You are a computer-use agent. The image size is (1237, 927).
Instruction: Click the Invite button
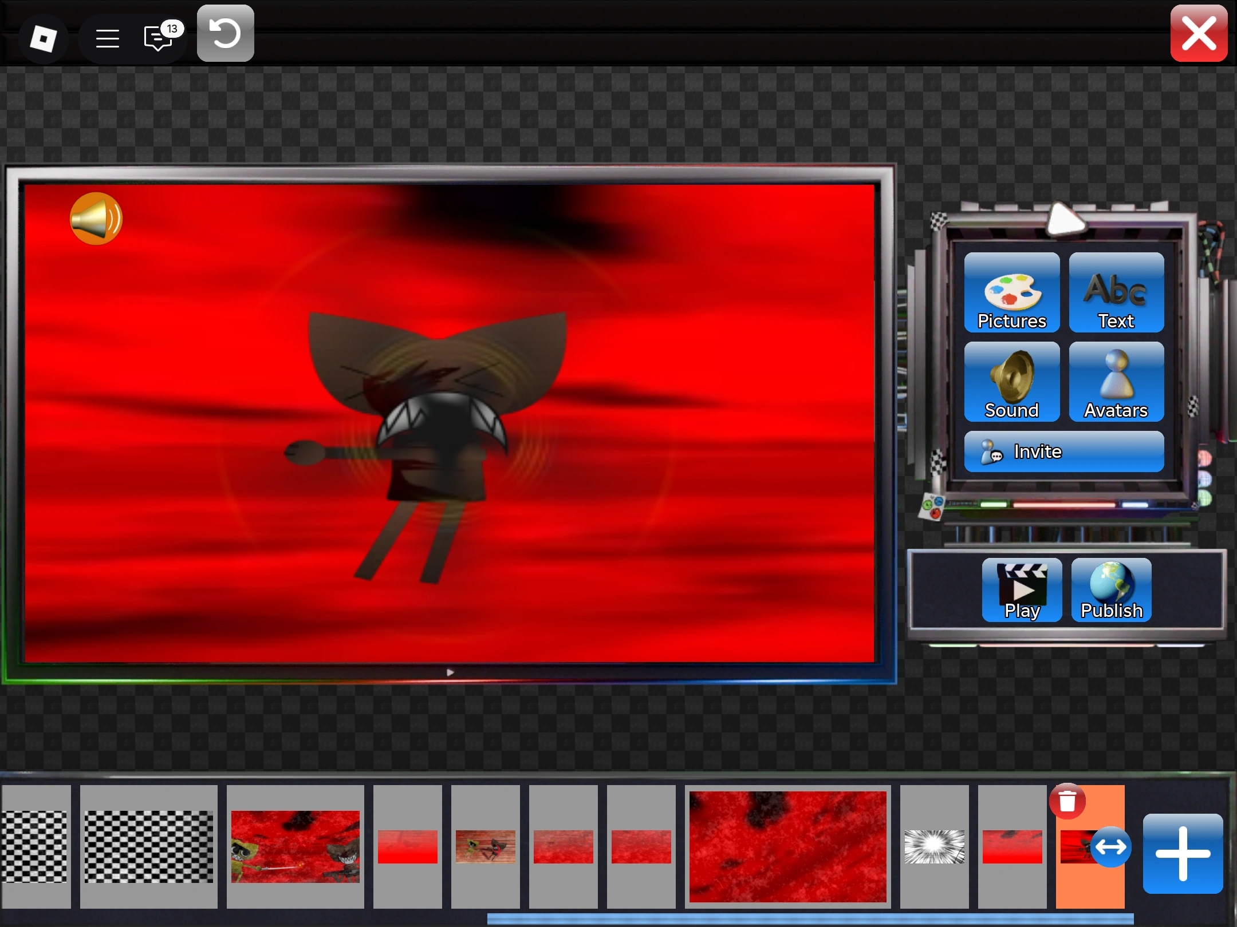click(x=1063, y=451)
